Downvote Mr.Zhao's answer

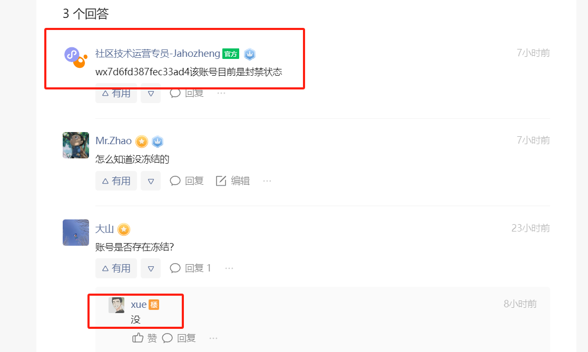pos(151,181)
